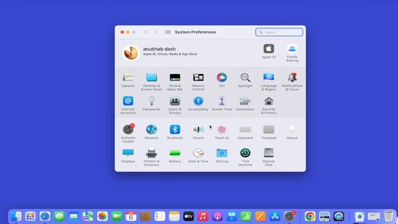This screenshot has height=224, width=398.
Task: Open Bluetooth preferences
Action: click(x=175, y=132)
